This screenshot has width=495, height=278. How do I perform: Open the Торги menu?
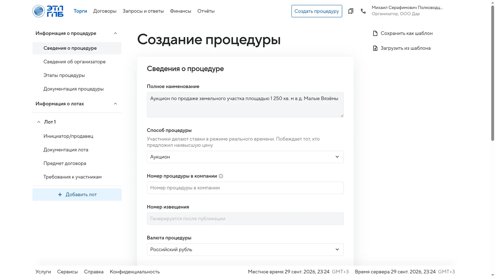tap(80, 11)
